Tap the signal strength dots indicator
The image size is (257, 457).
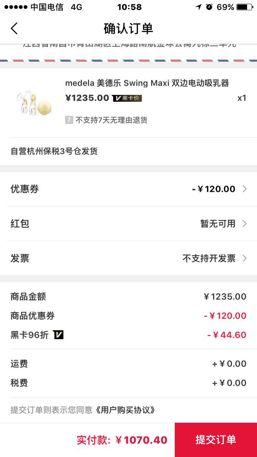[15, 7]
